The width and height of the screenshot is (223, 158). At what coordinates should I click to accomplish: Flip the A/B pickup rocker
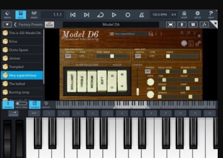click(x=122, y=81)
